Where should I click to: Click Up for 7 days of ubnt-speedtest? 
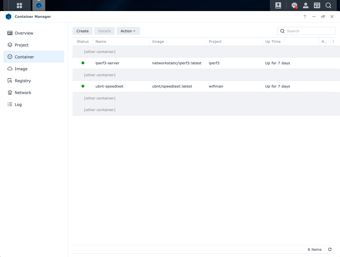pos(278,86)
